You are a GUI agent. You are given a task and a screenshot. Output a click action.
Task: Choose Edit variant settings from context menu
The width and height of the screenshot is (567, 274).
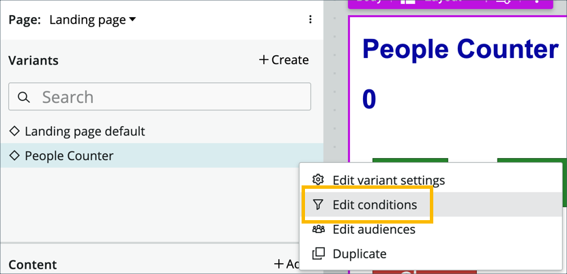coord(388,180)
